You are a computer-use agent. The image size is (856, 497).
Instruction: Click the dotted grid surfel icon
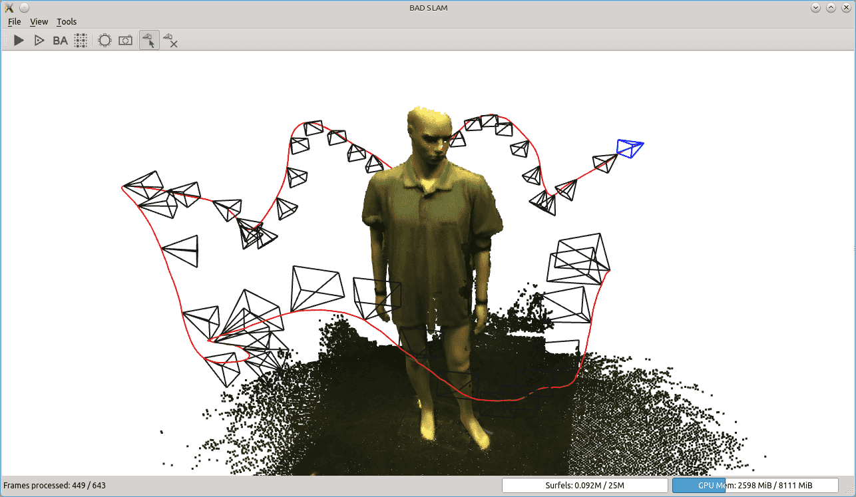click(x=81, y=41)
